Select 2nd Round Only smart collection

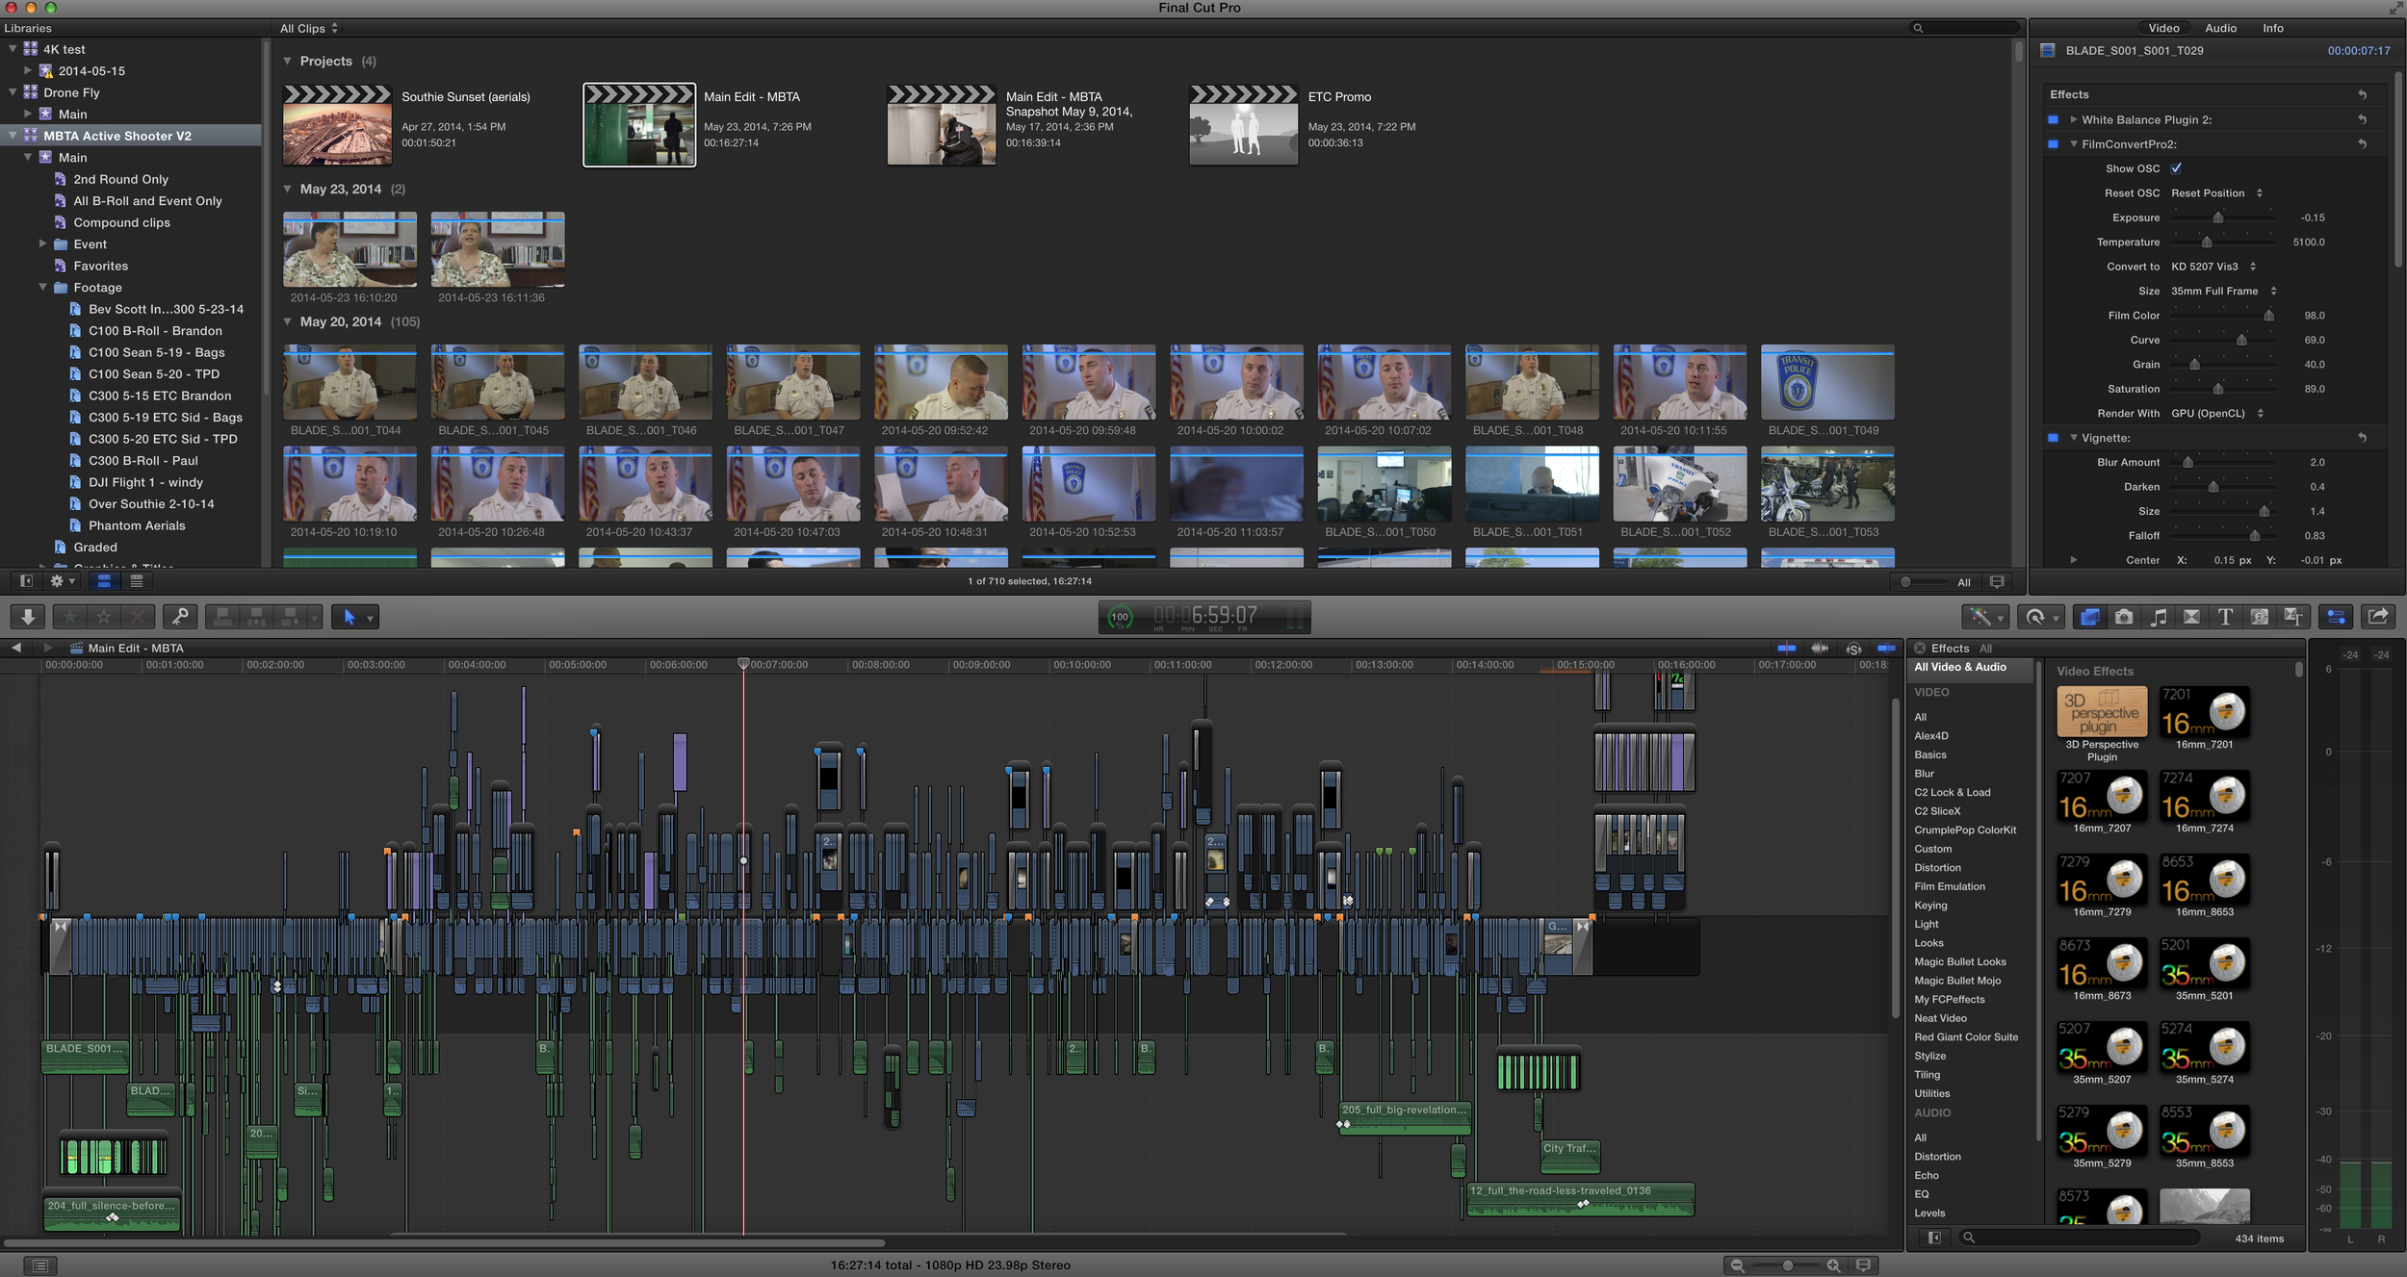(120, 180)
